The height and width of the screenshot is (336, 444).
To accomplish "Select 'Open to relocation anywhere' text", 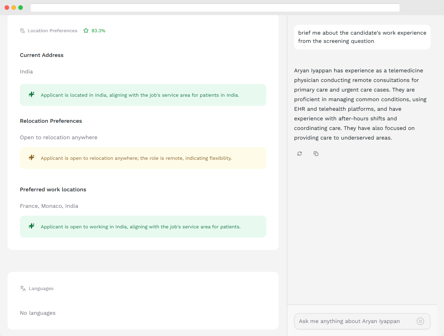I will point(59,137).
